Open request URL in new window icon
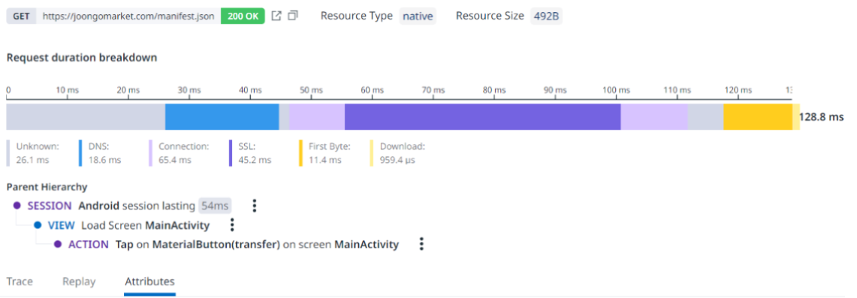This screenshot has height=298, width=857. [276, 16]
